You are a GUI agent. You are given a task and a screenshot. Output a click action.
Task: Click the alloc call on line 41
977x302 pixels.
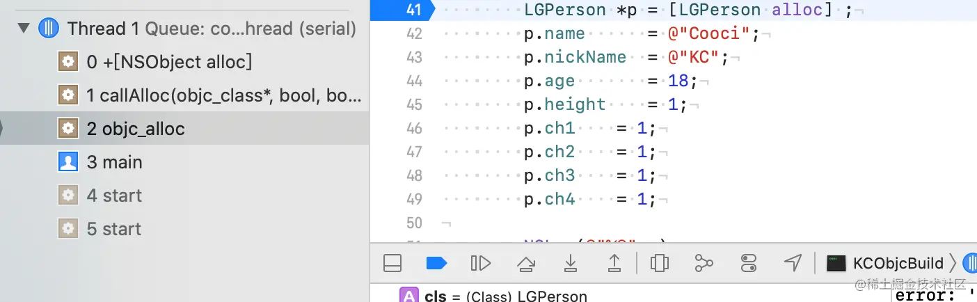[797, 10]
